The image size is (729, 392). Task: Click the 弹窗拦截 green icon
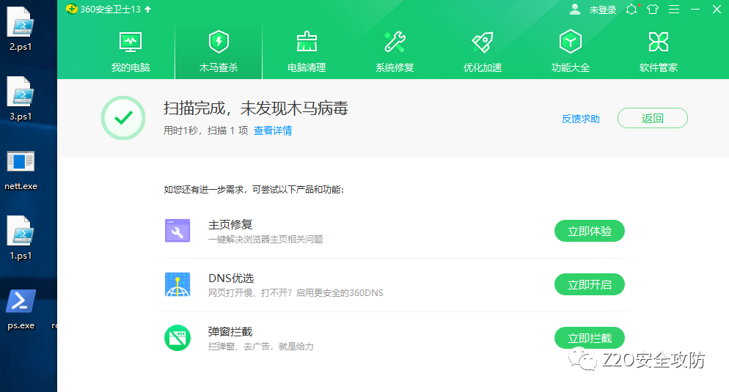[x=177, y=338]
